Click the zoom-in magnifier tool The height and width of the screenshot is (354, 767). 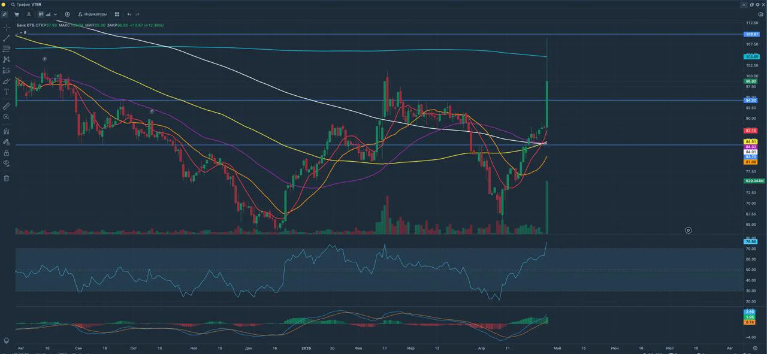[6, 117]
